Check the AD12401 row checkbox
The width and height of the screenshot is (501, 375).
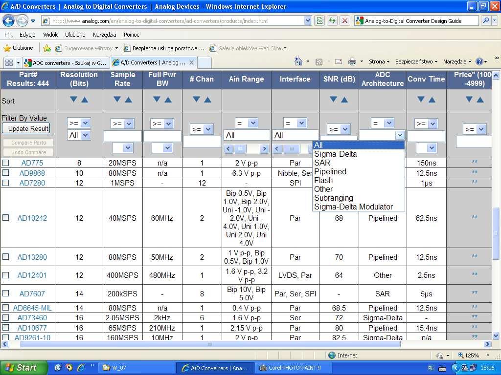[6, 275]
